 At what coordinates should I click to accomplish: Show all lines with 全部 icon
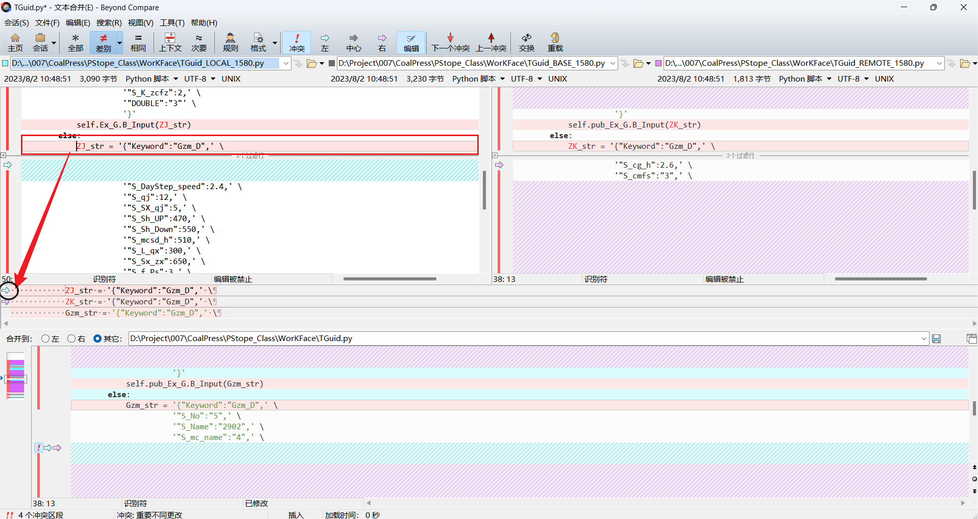[x=76, y=42]
